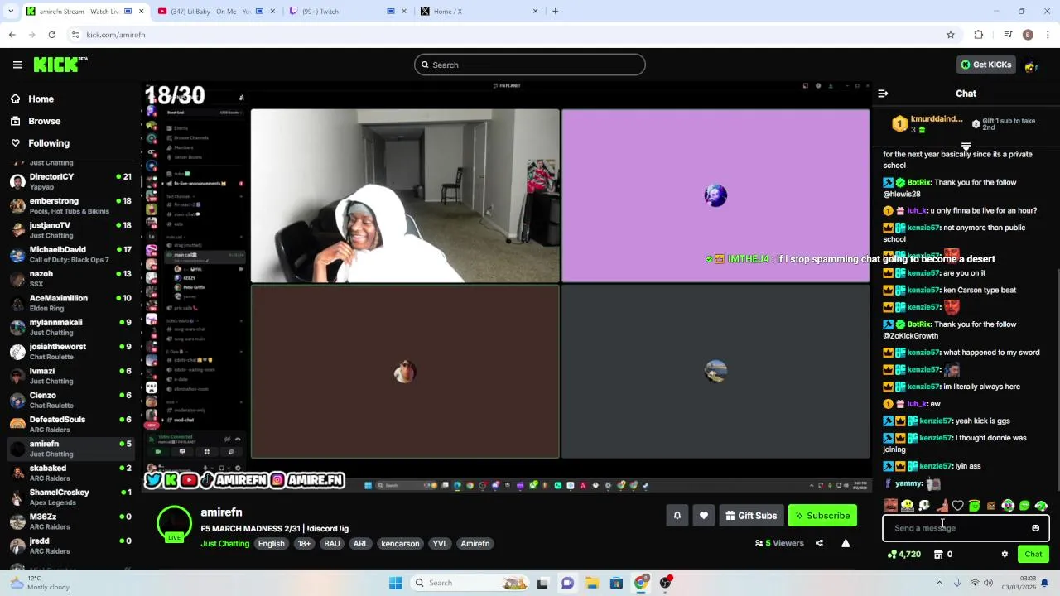Click the Get KICKs button
The image size is (1060, 596).
[x=986, y=65]
